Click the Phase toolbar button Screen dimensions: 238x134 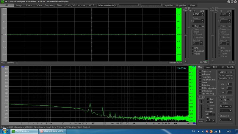pyautogui.click(x=29, y=5)
